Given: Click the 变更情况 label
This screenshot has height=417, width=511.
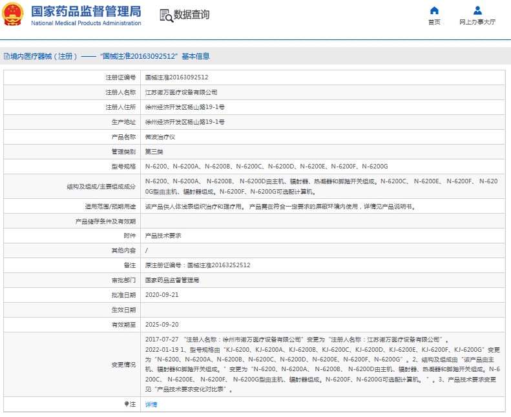Looking at the screenshot, I should 123,365.
